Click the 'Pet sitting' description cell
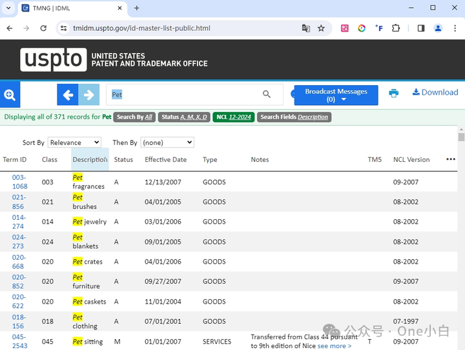 87,342
